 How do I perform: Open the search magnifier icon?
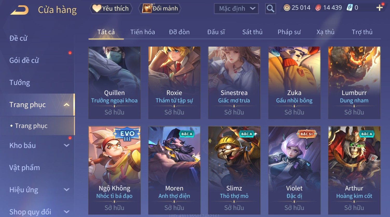pos(270,9)
